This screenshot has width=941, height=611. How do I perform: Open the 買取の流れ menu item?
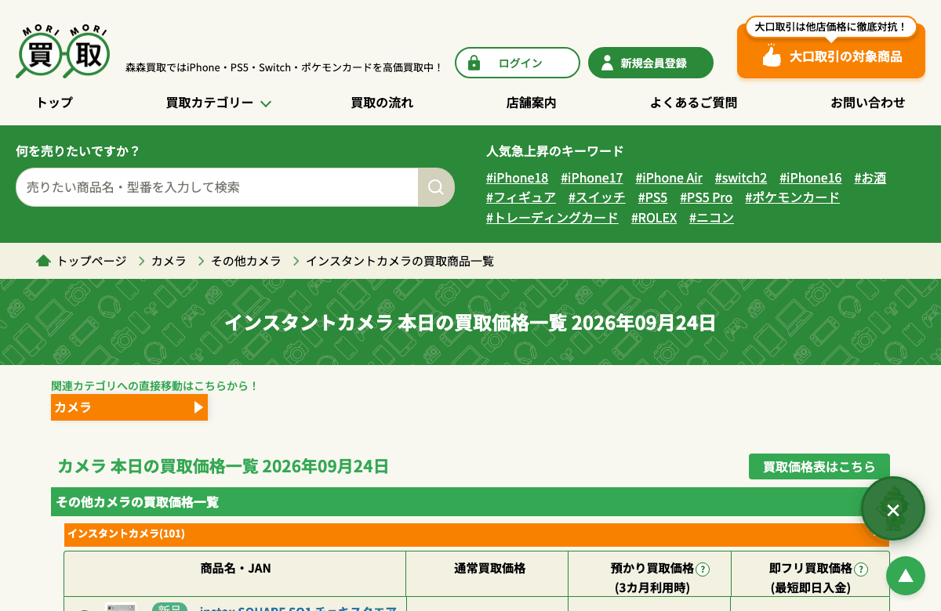click(x=382, y=103)
